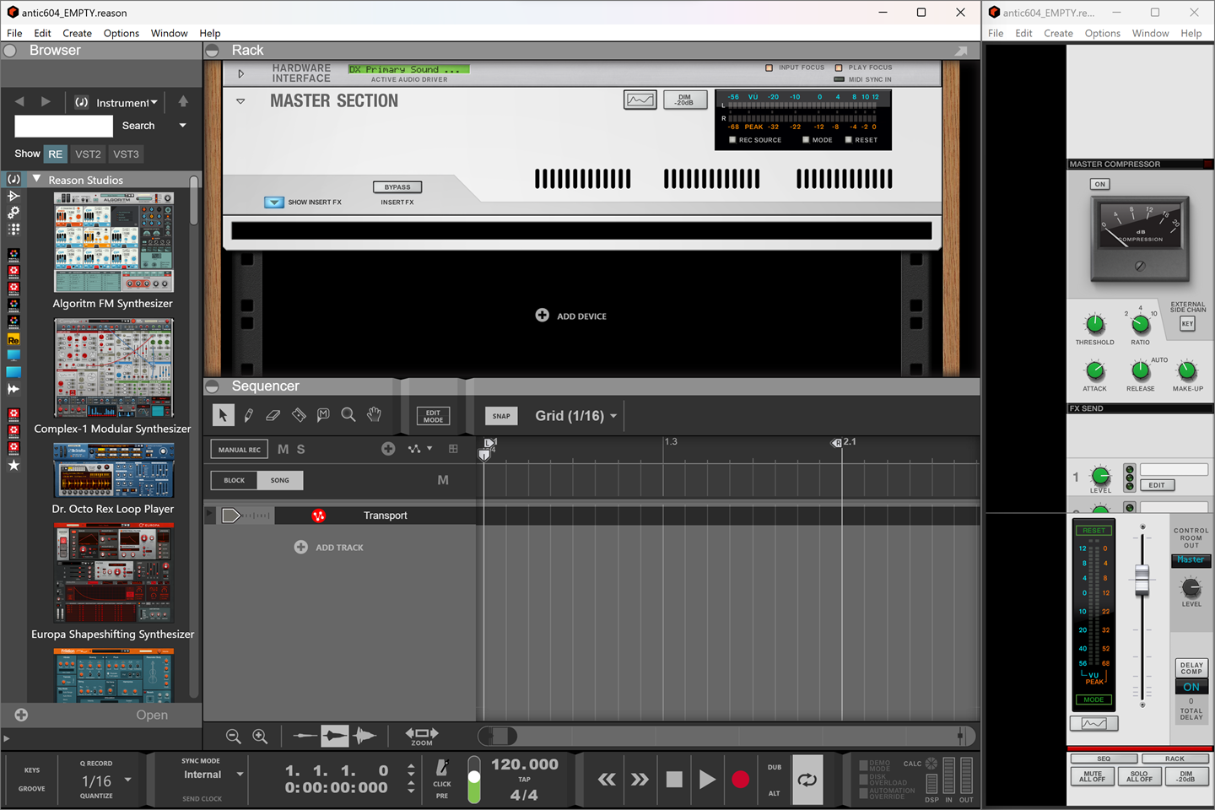
Task: Select the Magnify tool in sequencer
Action: [348, 415]
